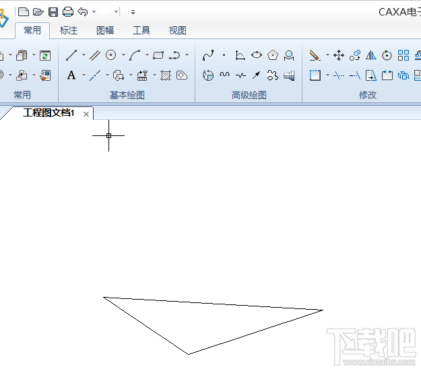Select the Erase tool
The height and width of the screenshot is (369, 421).
coord(315,55)
